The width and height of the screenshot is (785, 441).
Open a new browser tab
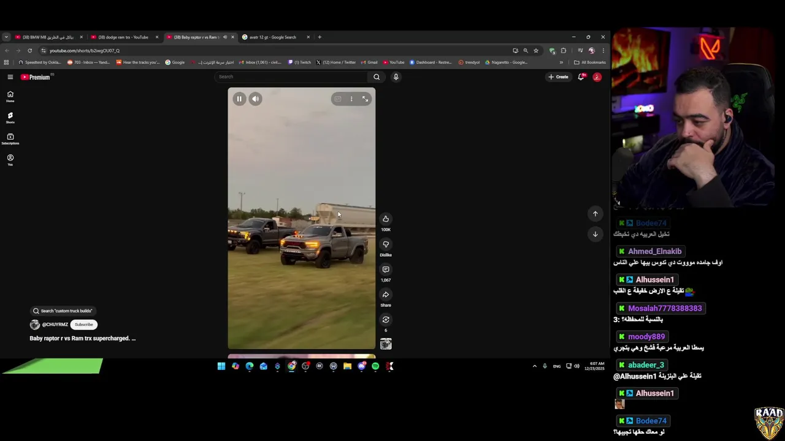tap(320, 37)
